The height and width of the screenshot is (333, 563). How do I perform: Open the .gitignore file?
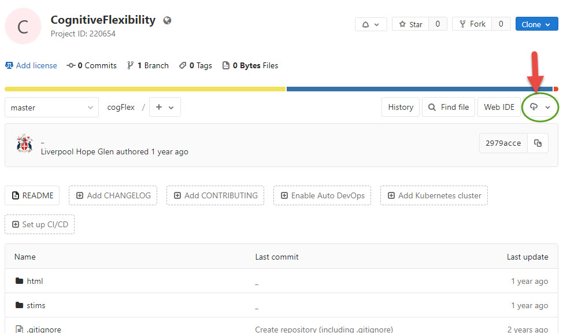click(44, 329)
